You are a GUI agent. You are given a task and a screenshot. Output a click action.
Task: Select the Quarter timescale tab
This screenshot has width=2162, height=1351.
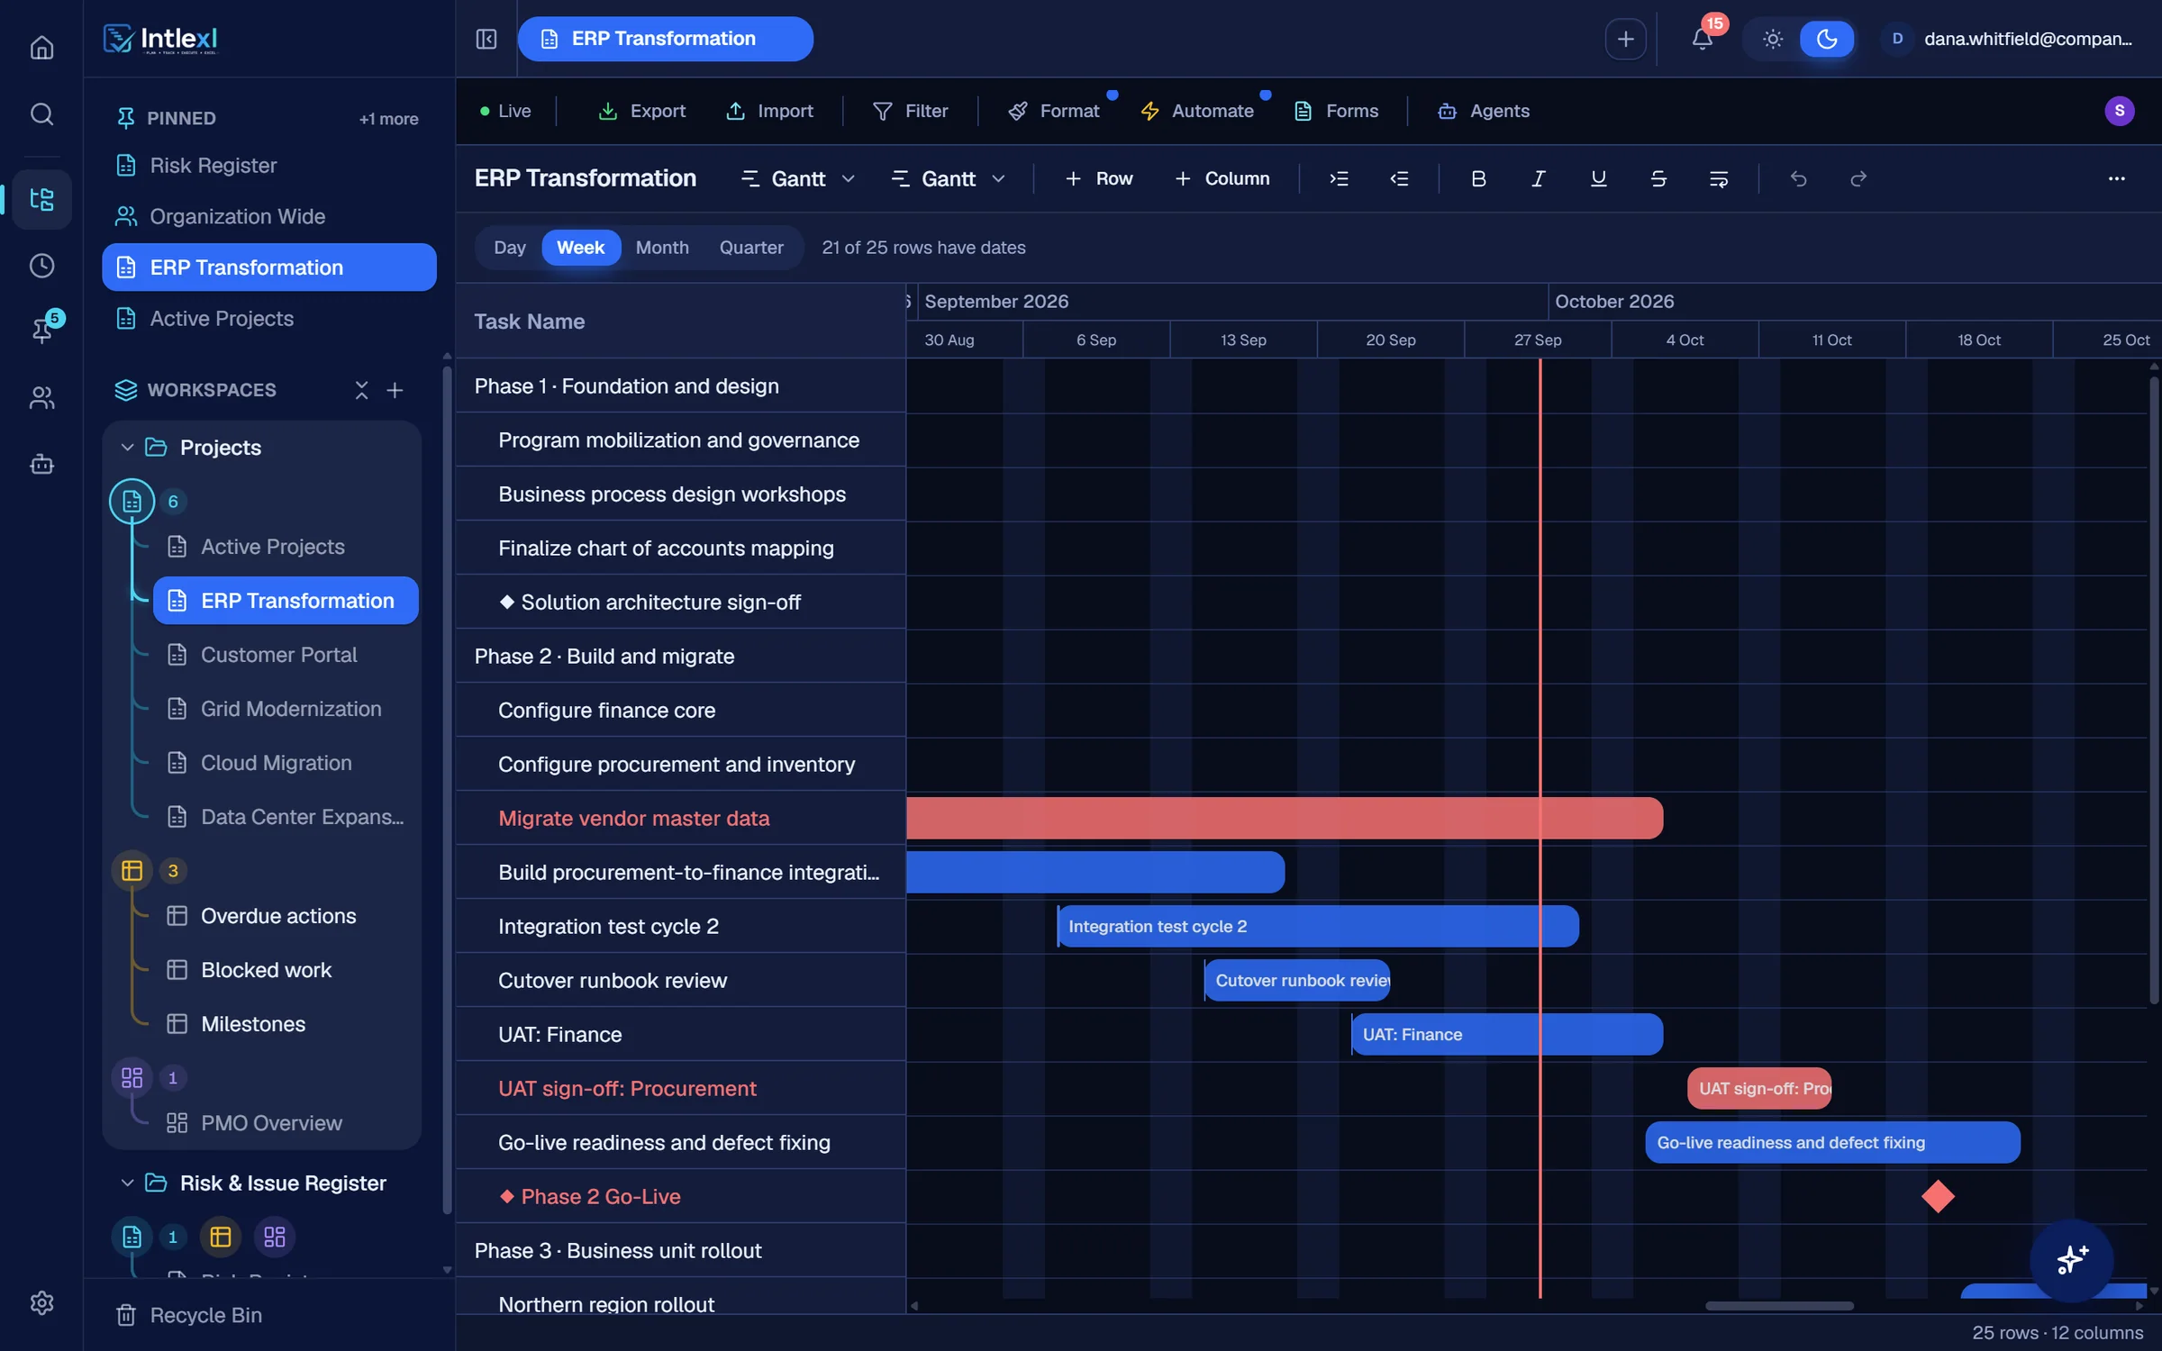[x=751, y=248]
